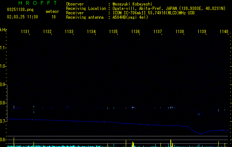Click the Receiving Location label
Image resolution: width=232 pixels, height=147 pixels.
point(86,8)
